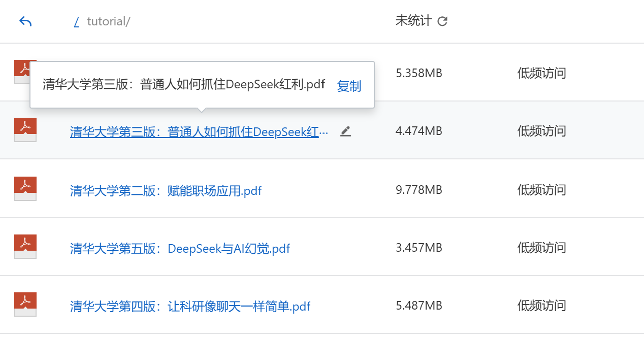Click the 未统计 label
This screenshot has width=644, height=337.
pyautogui.click(x=413, y=21)
